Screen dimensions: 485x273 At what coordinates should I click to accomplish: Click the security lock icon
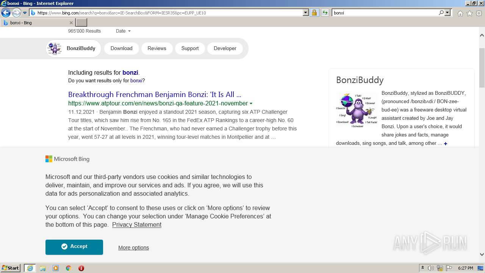[314, 13]
